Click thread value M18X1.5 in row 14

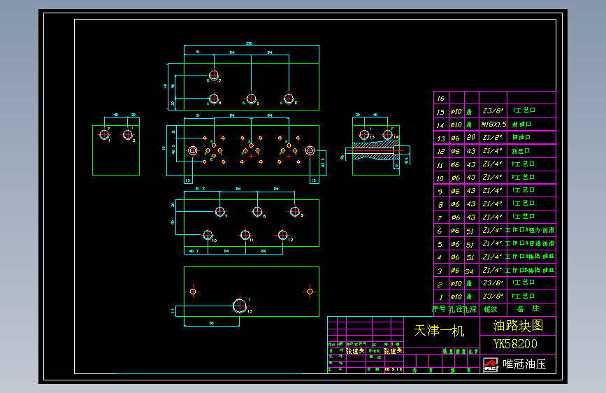(493, 124)
